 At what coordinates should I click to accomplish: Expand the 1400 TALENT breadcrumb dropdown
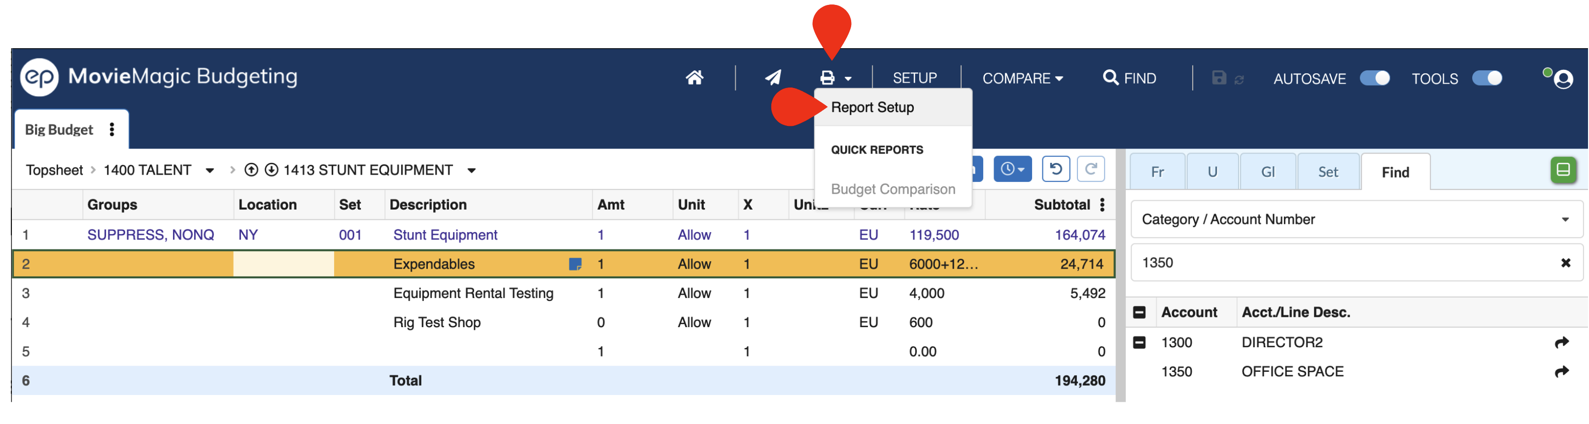click(x=210, y=171)
